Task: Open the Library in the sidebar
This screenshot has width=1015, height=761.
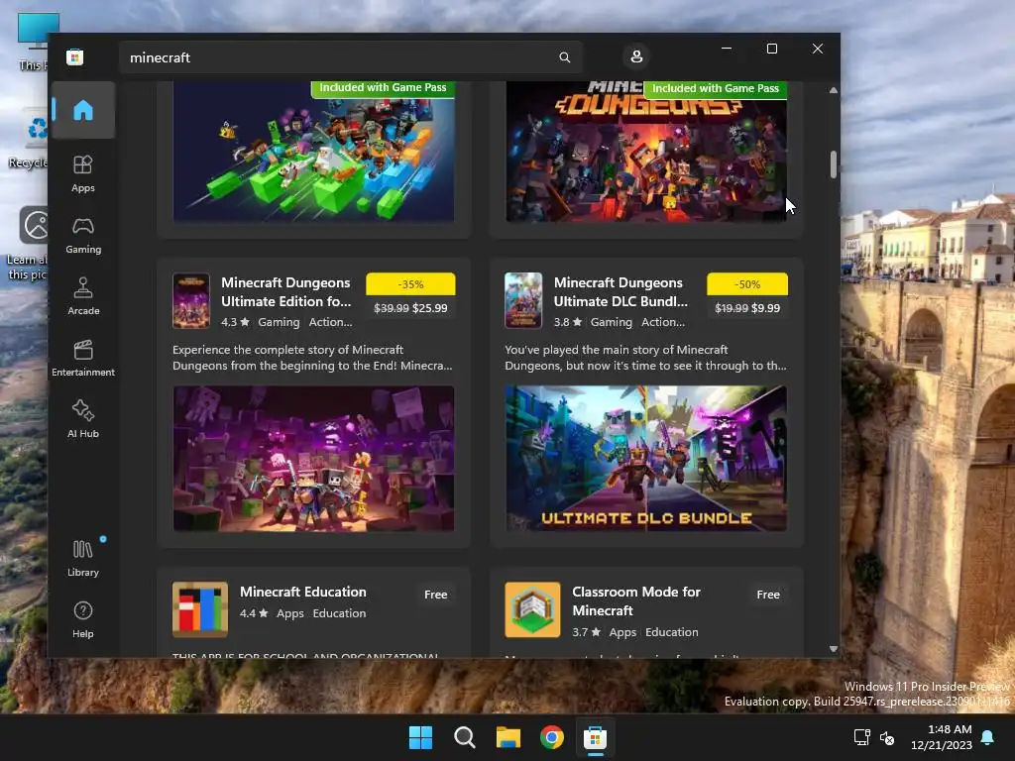Action: (x=83, y=558)
